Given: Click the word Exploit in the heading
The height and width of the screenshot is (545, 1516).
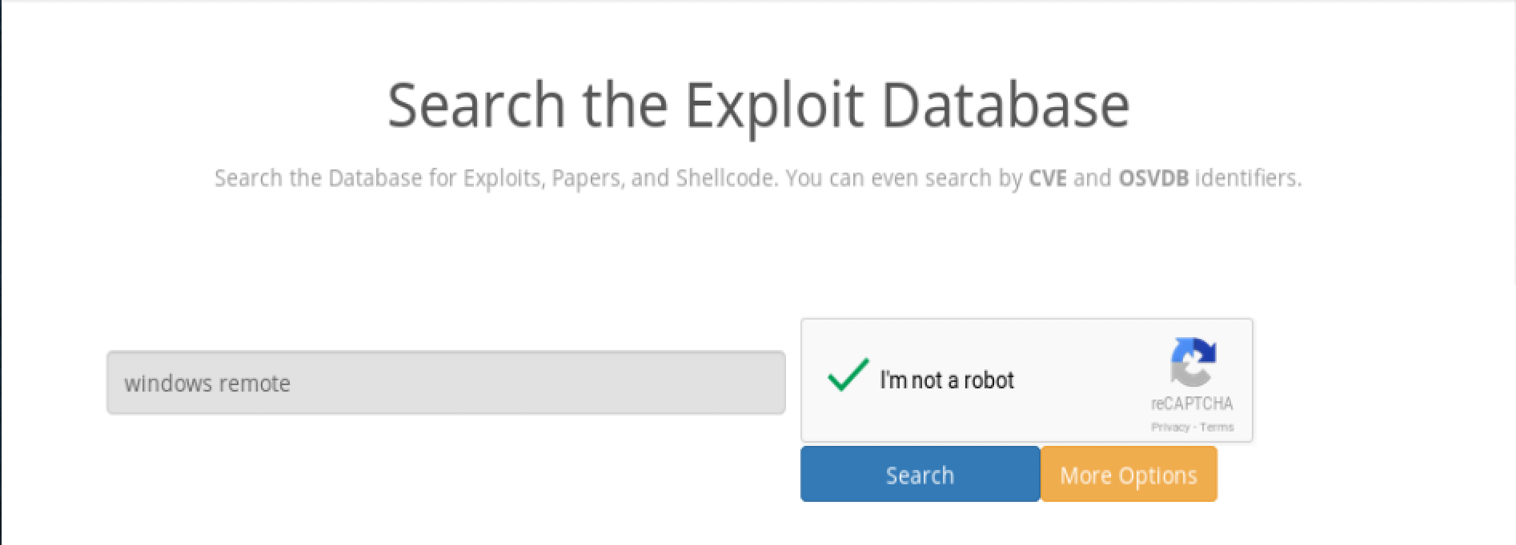Looking at the screenshot, I should pos(774,106).
